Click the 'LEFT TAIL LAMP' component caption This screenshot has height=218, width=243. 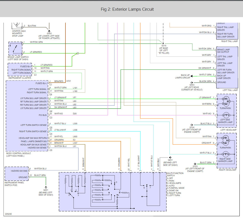coord(230,90)
